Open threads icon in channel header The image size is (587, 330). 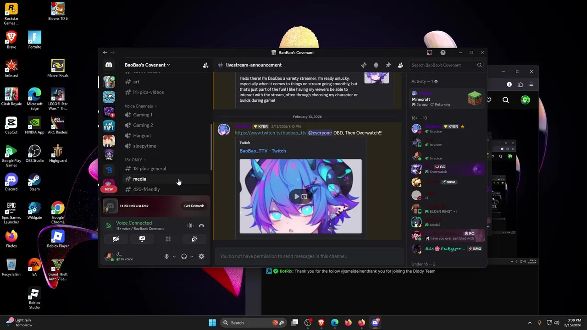[x=364, y=65]
